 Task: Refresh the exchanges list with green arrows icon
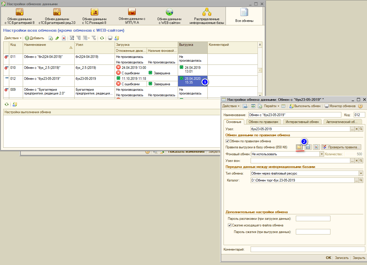click(102, 38)
